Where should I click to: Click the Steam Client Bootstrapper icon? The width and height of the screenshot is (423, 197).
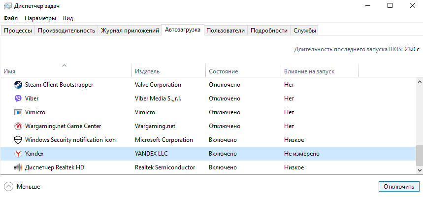tap(18, 85)
